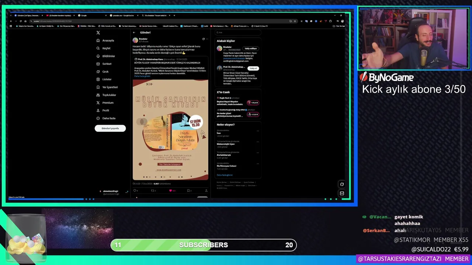Click Gönderi yayınla button

pyautogui.click(x=110, y=128)
